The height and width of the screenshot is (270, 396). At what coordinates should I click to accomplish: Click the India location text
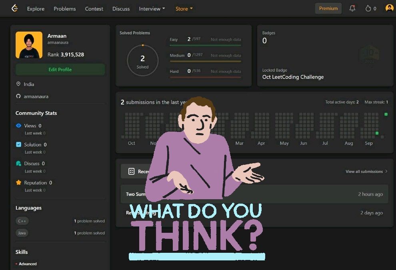pos(29,84)
